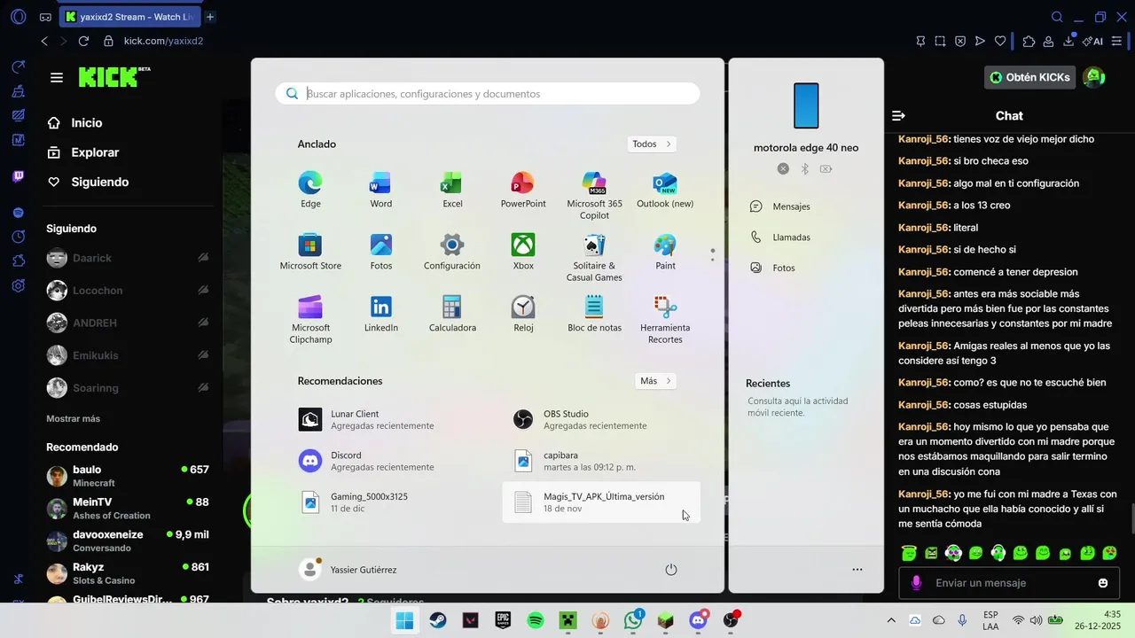Open Microsoft Store from pinned apps
1135x638 pixels.
click(310, 253)
